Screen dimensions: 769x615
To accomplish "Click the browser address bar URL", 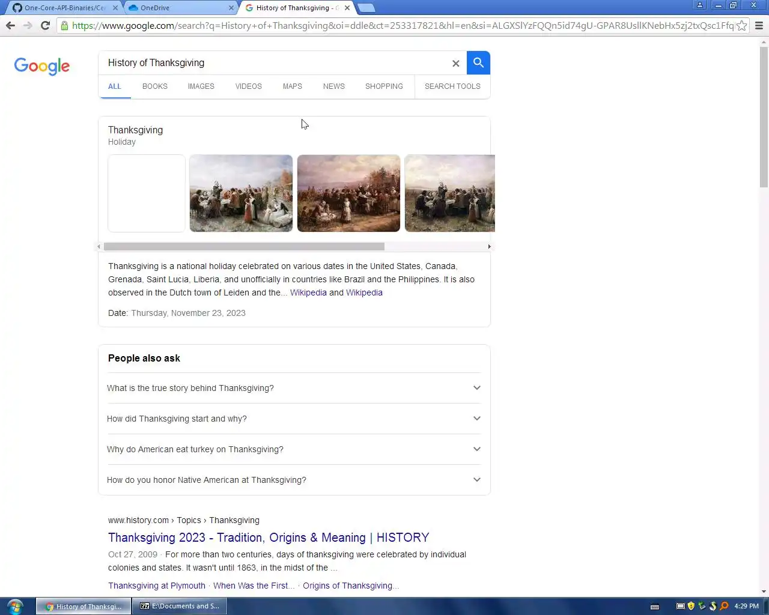I will pos(403,25).
